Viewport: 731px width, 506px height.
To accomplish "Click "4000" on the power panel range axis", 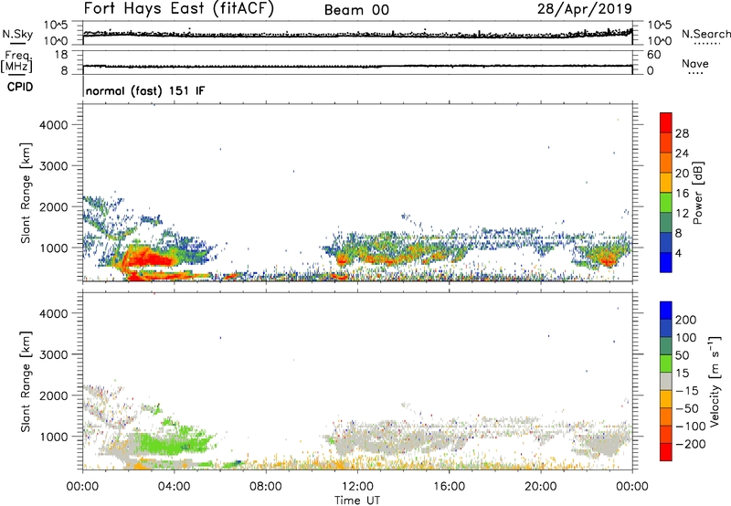I will tap(54, 125).
